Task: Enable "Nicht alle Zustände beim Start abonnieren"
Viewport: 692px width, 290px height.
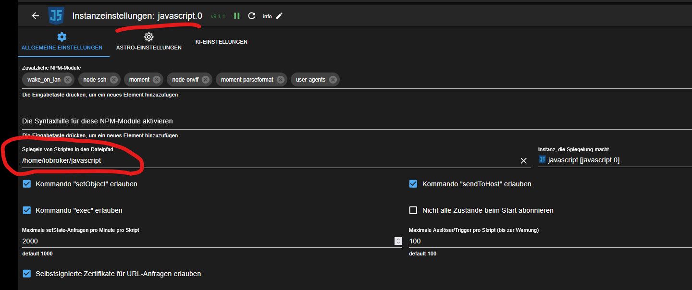Action: click(413, 210)
